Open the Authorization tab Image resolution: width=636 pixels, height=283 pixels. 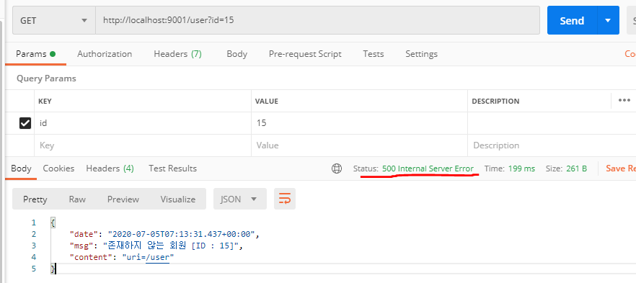(x=105, y=54)
